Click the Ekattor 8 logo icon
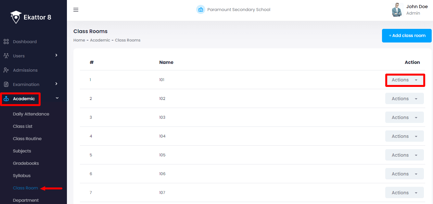Screen dimensions: 433x204 click(16, 17)
